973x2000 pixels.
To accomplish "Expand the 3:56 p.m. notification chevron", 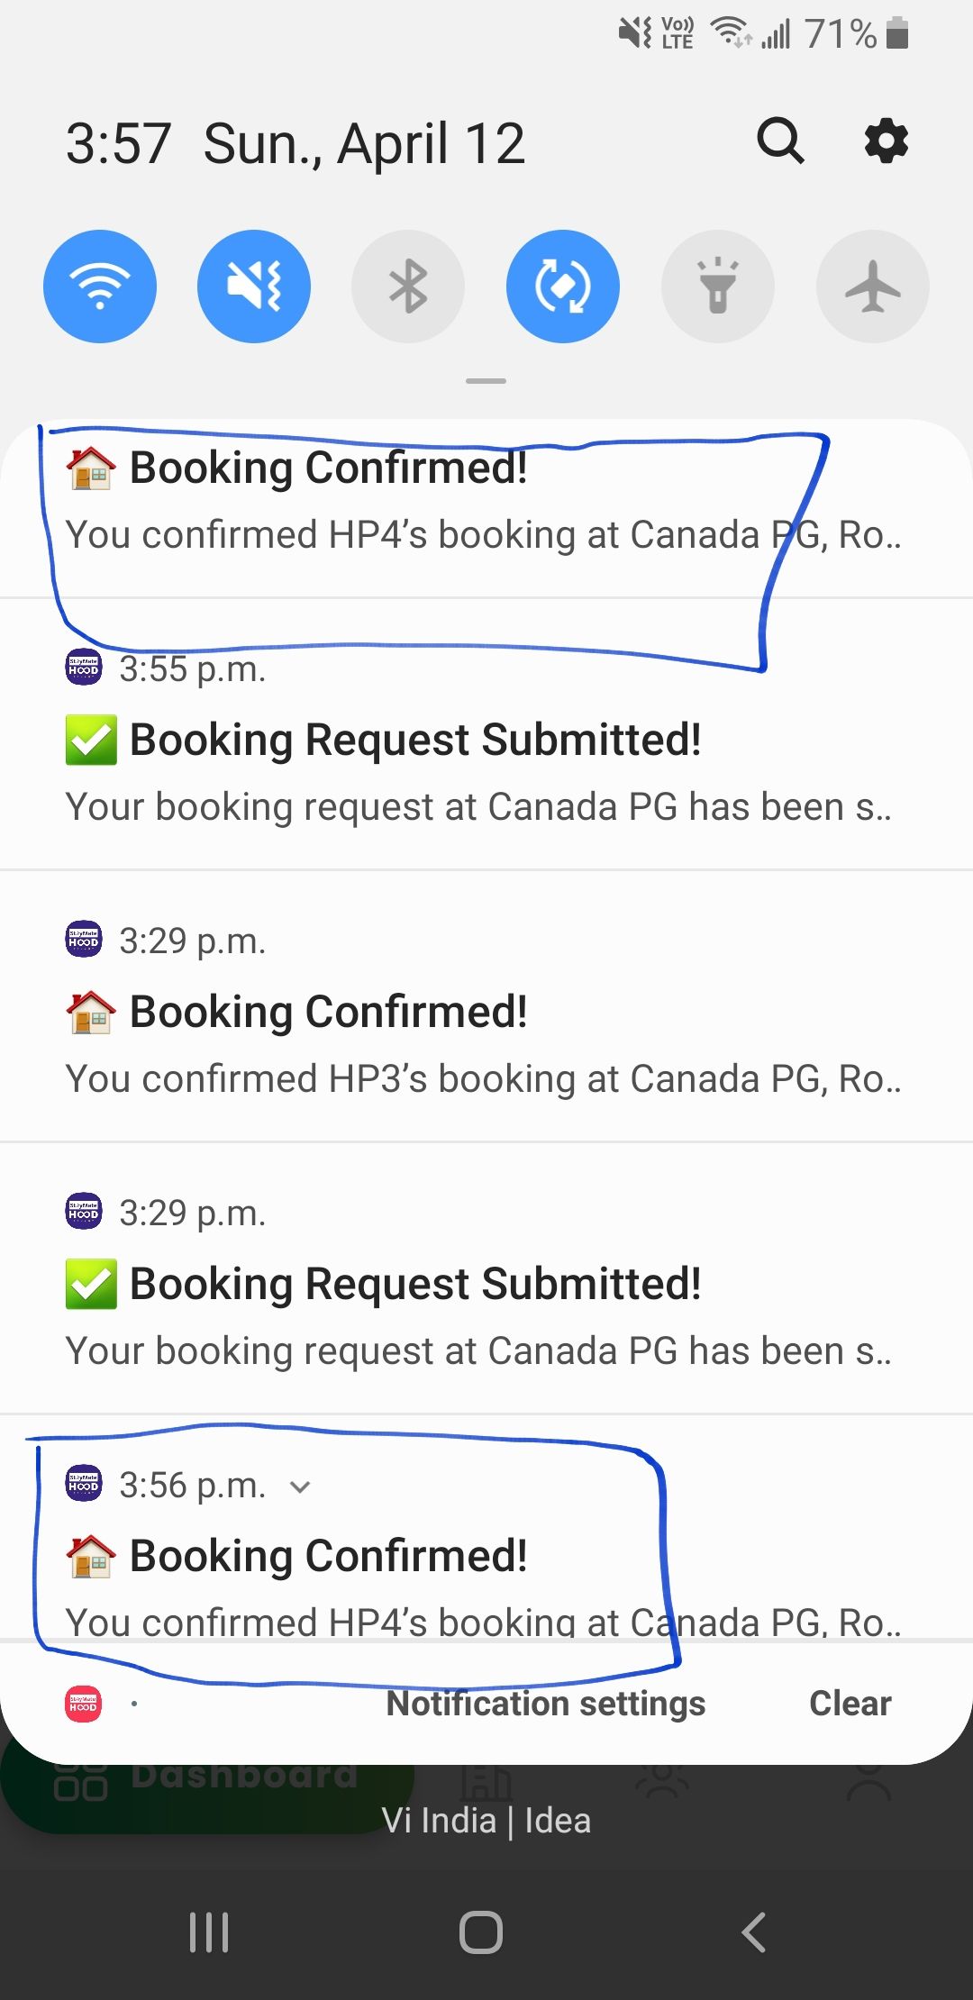I will (x=300, y=1486).
